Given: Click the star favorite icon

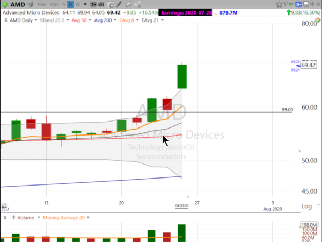Looking at the screenshot, I should (279, 4).
